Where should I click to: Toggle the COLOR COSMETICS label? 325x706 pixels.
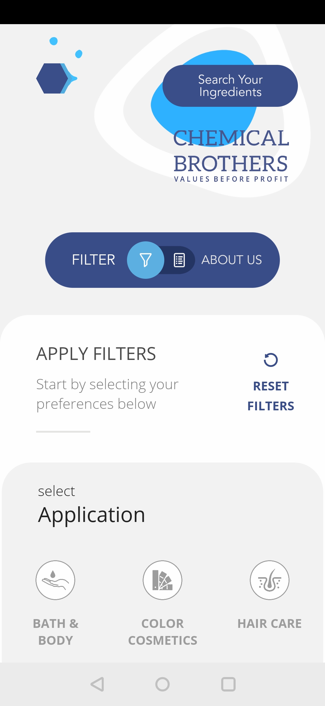tap(162, 632)
